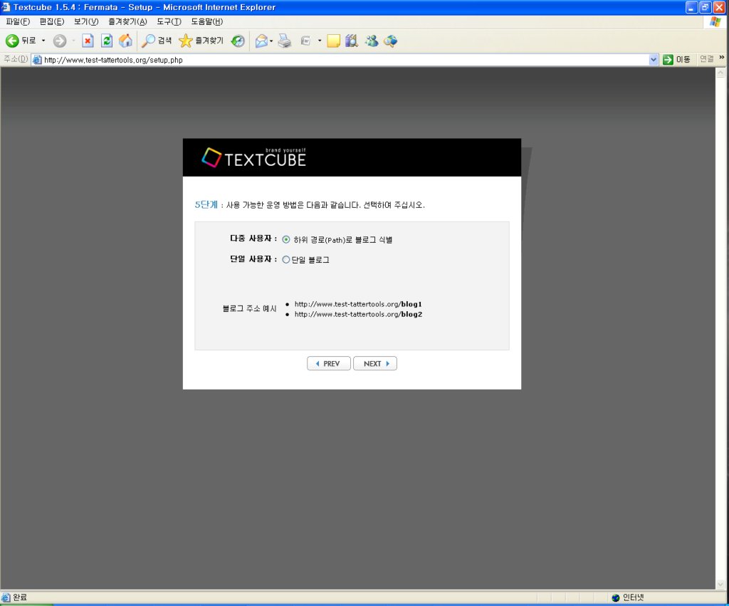This screenshot has width=729, height=606.
Task: Go back with the 뒤로 button
Action: (21, 41)
